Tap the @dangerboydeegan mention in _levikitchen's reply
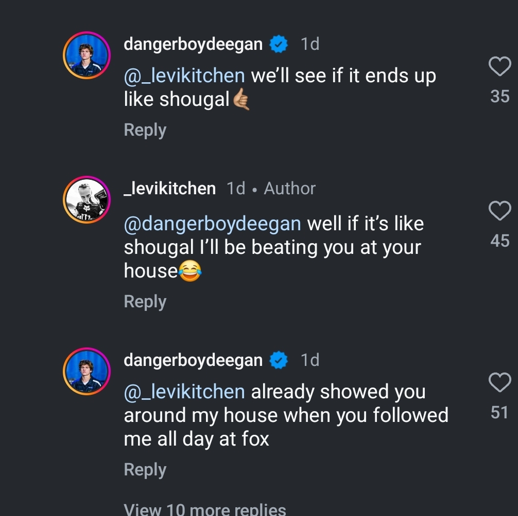 [212, 224]
